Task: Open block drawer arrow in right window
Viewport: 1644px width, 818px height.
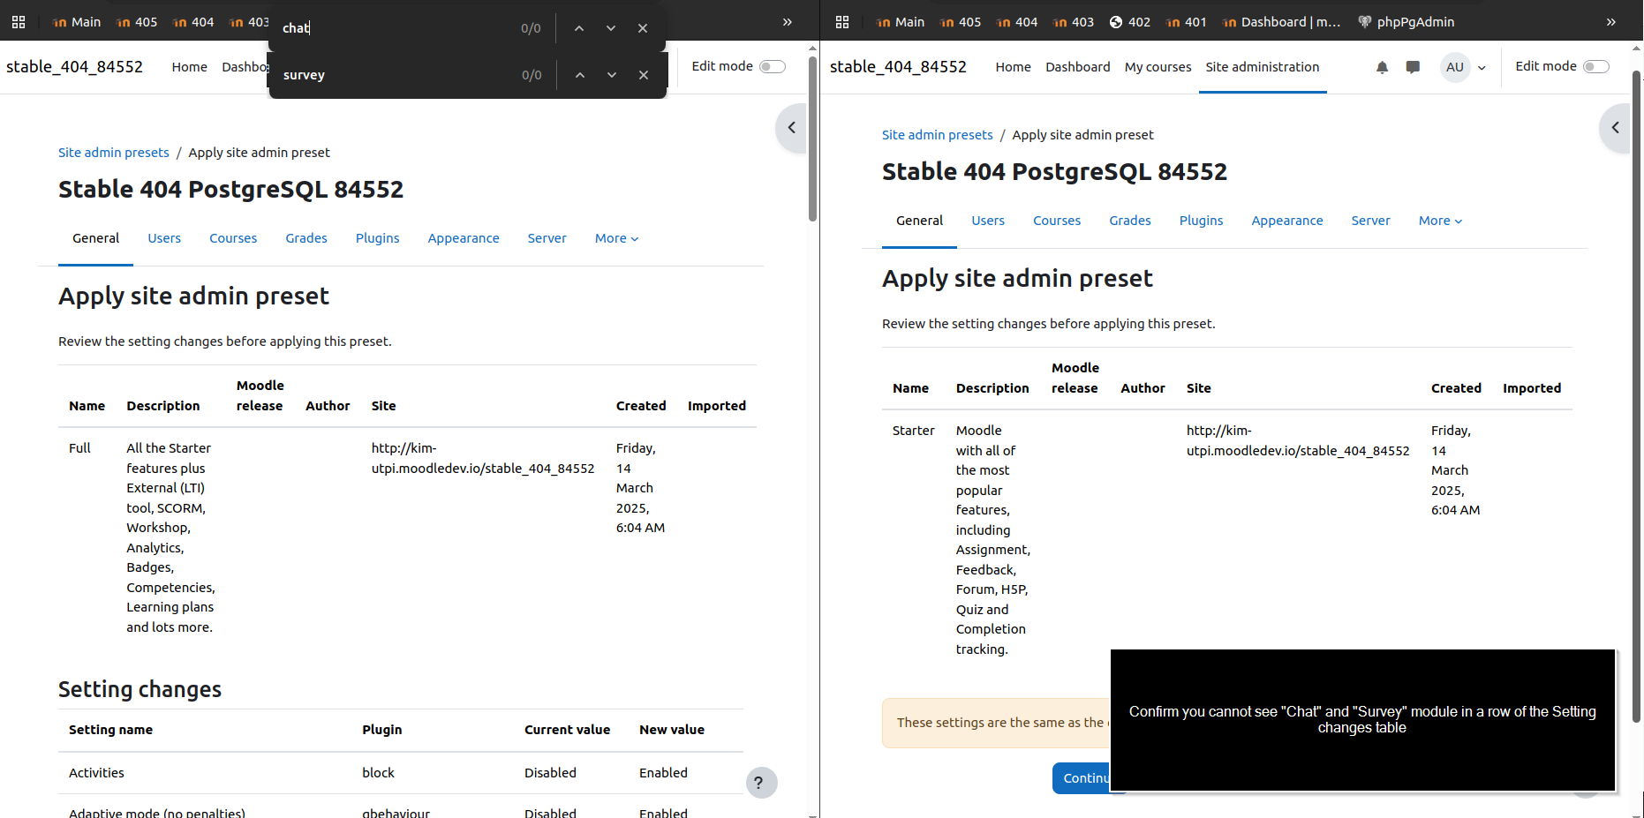Action: [x=1615, y=128]
